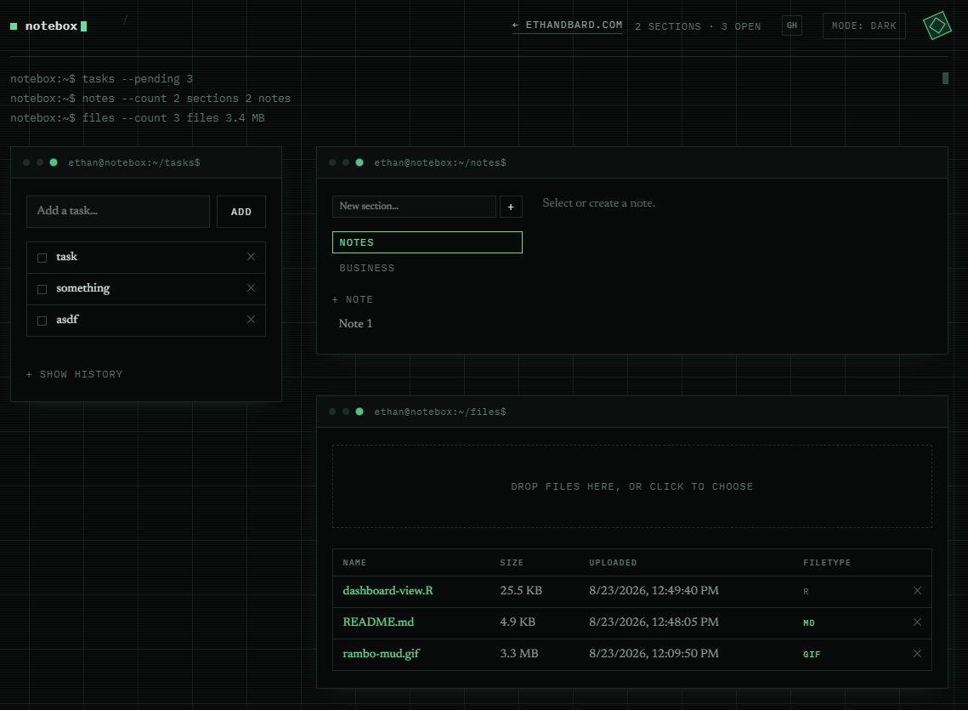The width and height of the screenshot is (968, 710).
Task: Expand Show History in tasks panel
Action: pyautogui.click(x=75, y=374)
